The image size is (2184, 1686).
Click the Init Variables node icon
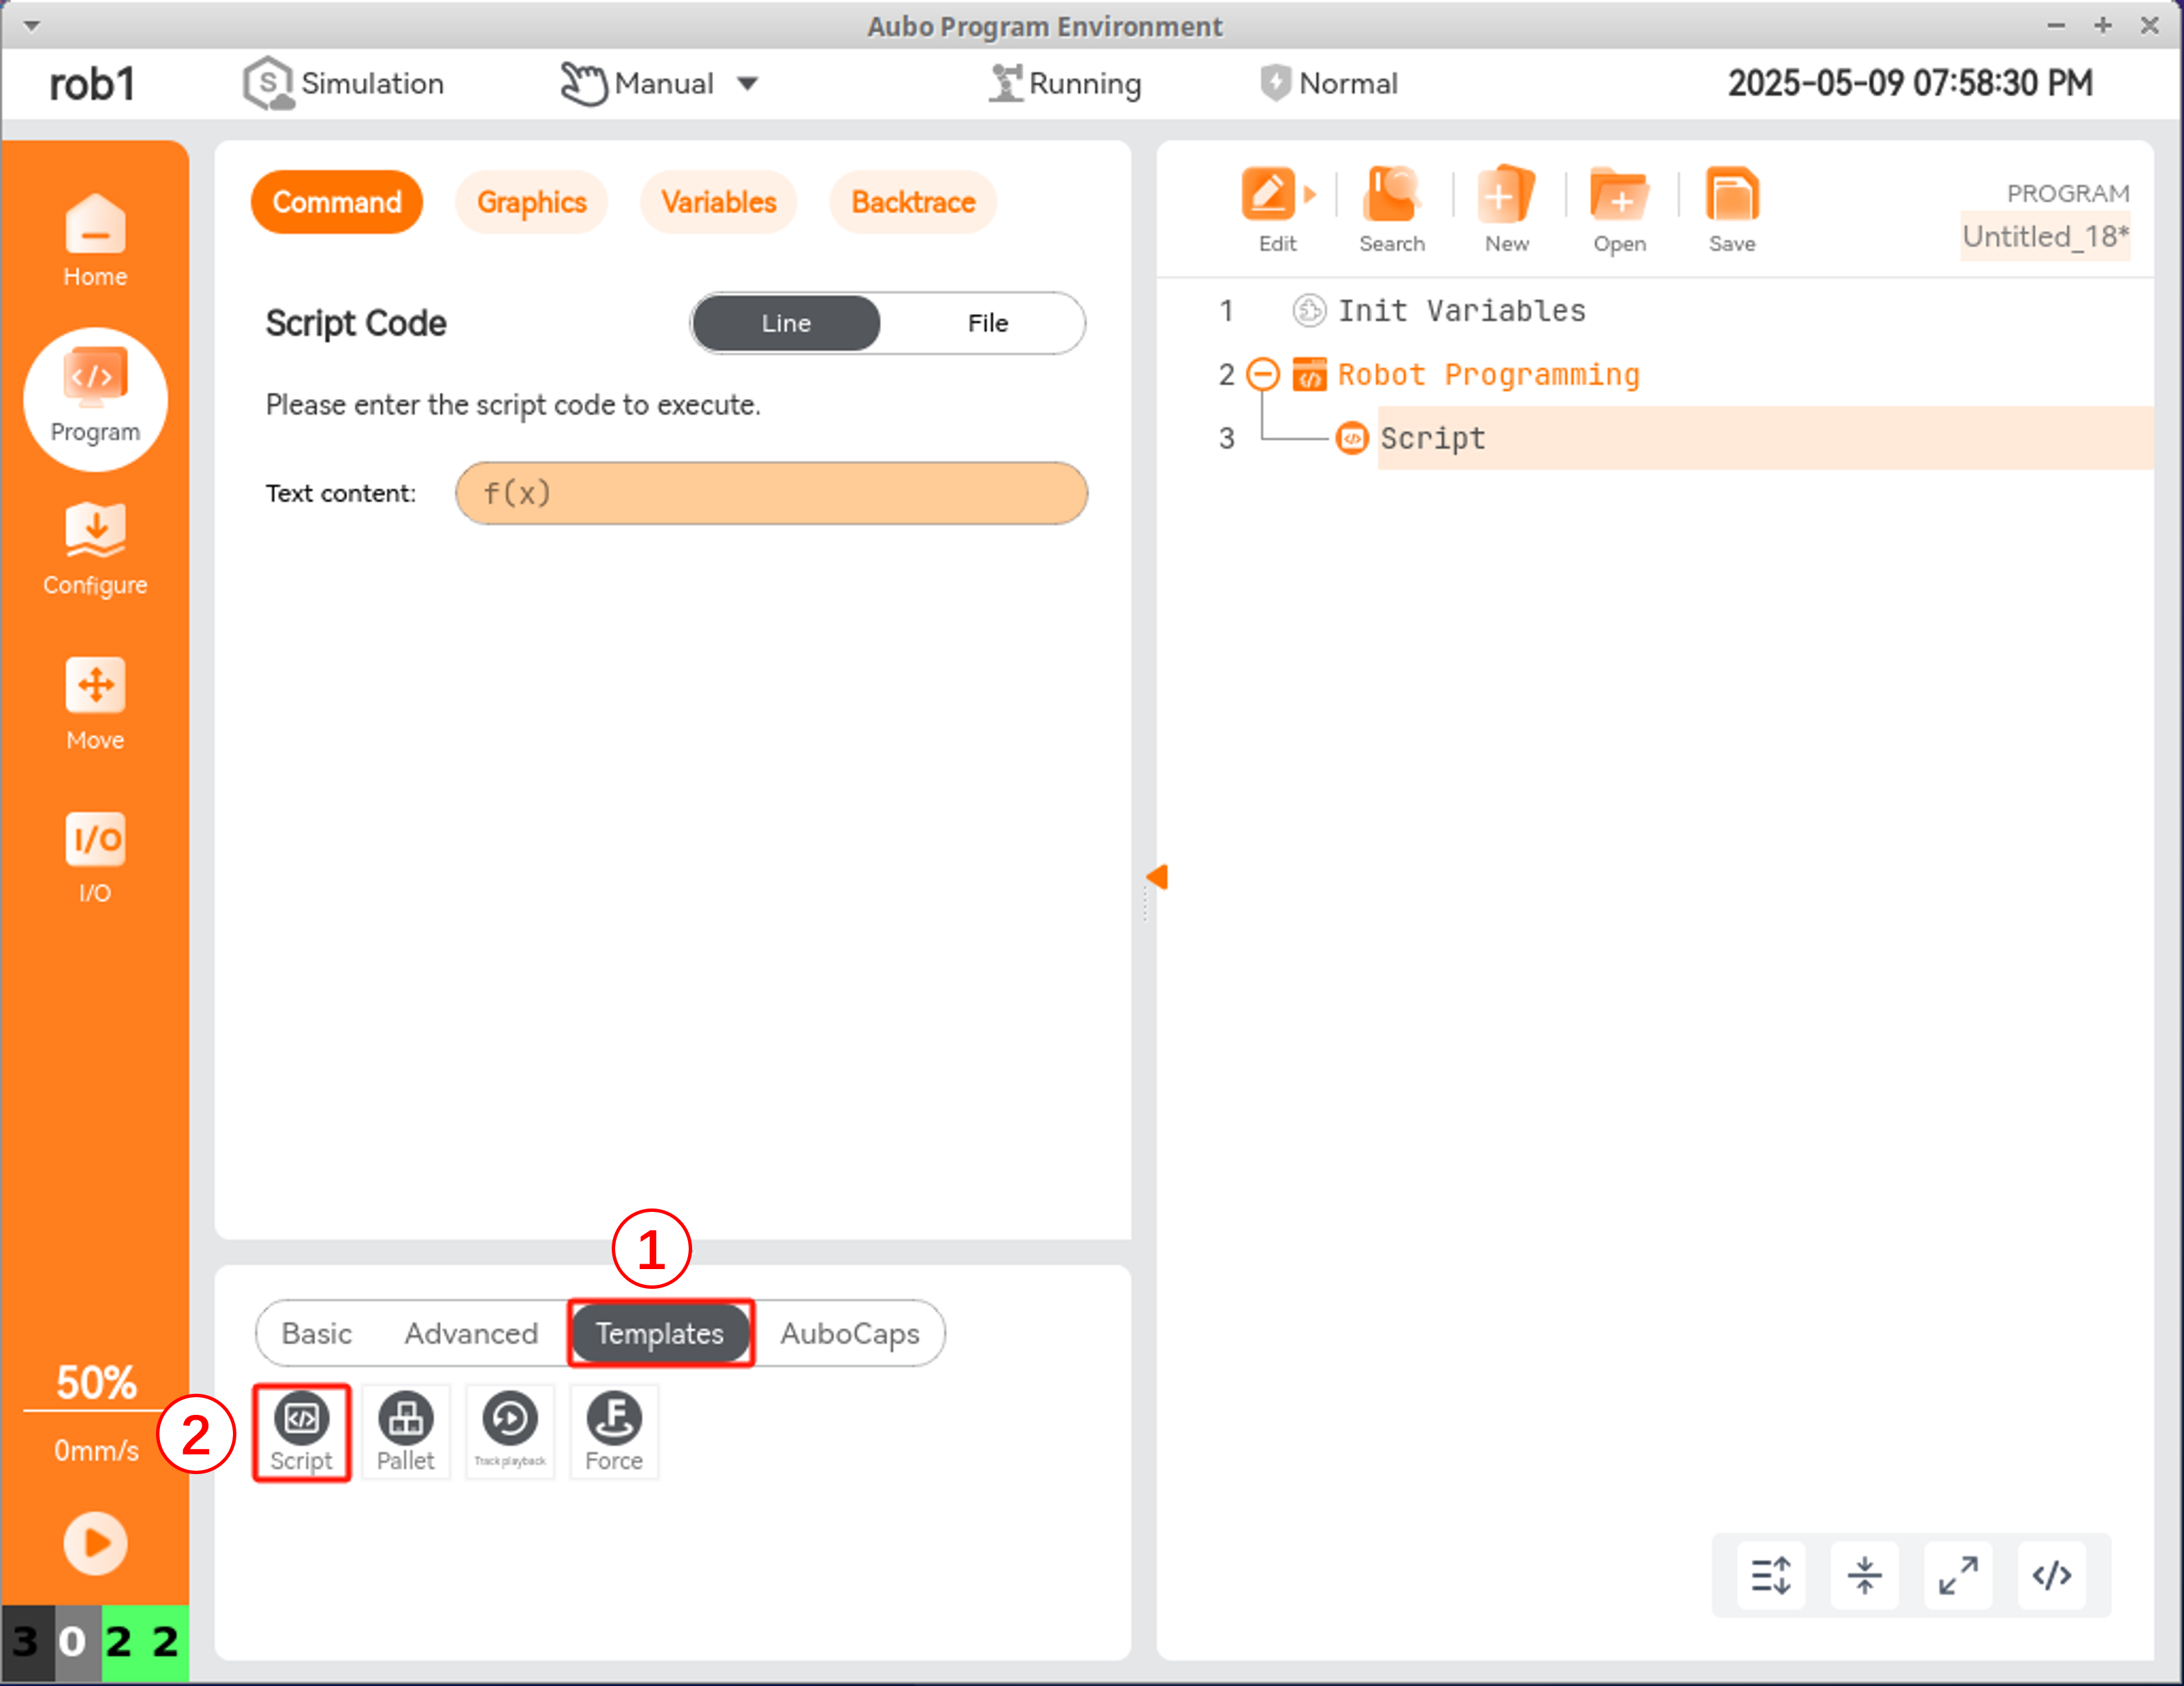[1309, 311]
